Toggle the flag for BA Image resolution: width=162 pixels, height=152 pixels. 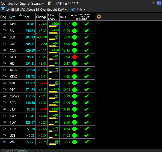(x=4, y=31)
